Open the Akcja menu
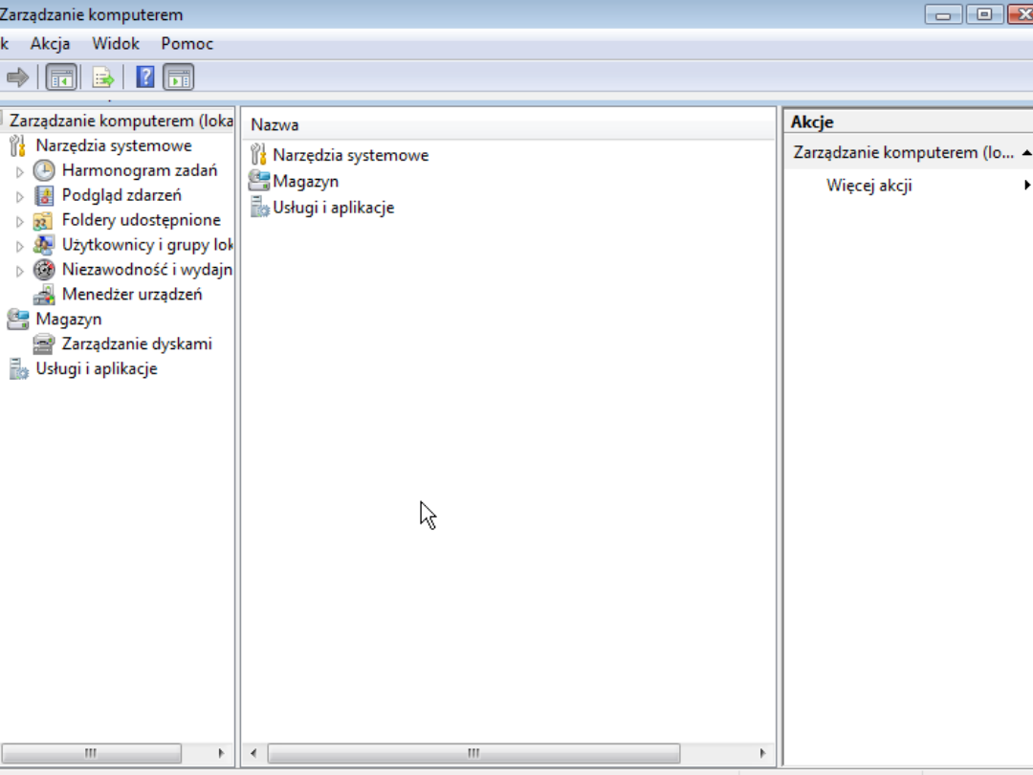Viewport: 1033px width, 775px height. pyautogui.click(x=50, y=44)
